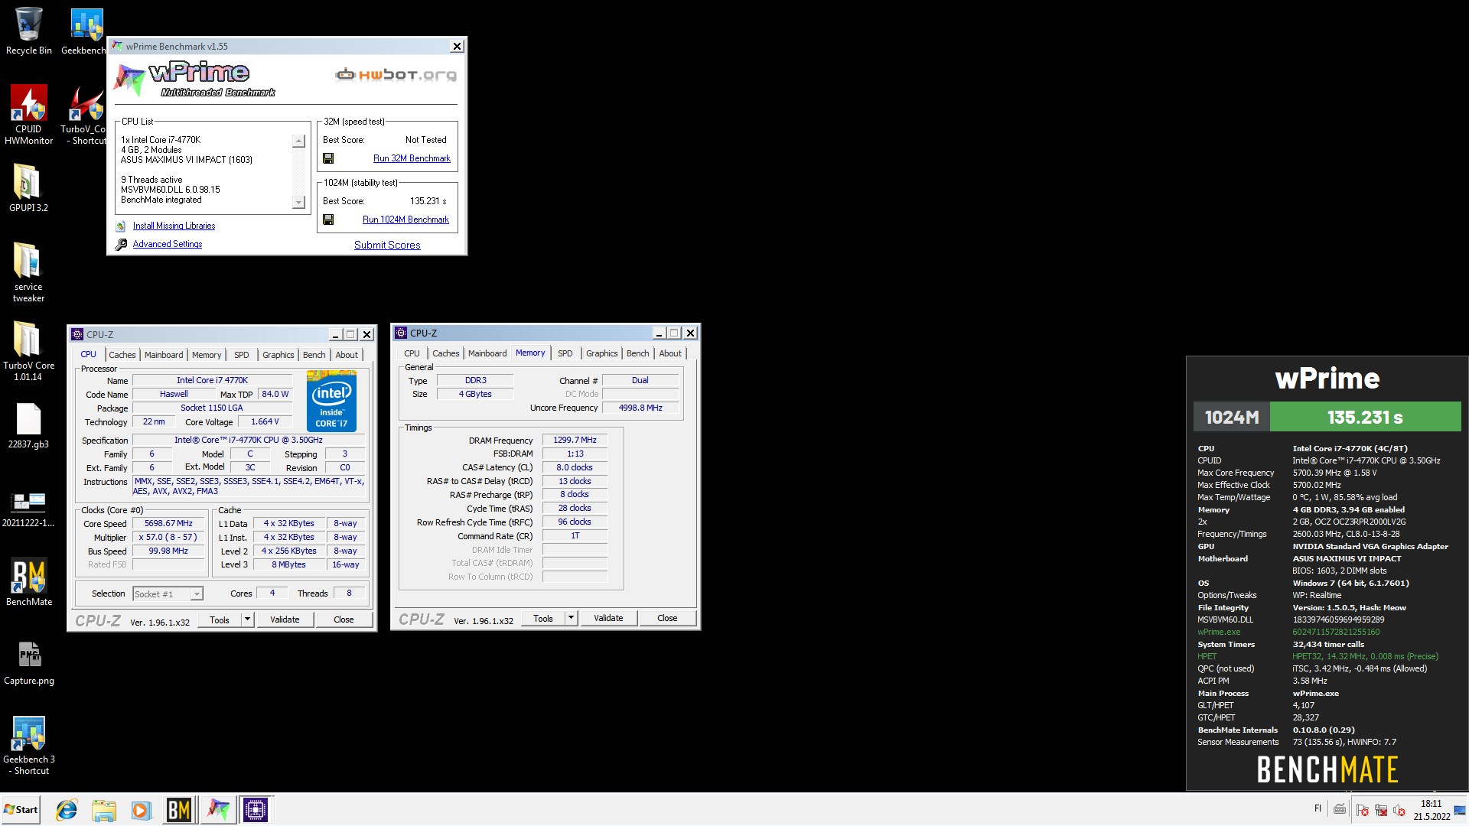This screenshot has width=1469, height=826.
Task: Select the 20211222-1 file icon
Action: pos(28,509)
